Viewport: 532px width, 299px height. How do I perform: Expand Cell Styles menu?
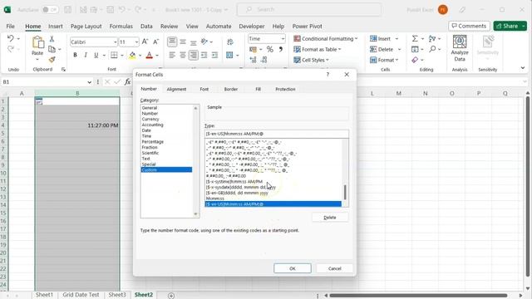[x=311, y=60]
